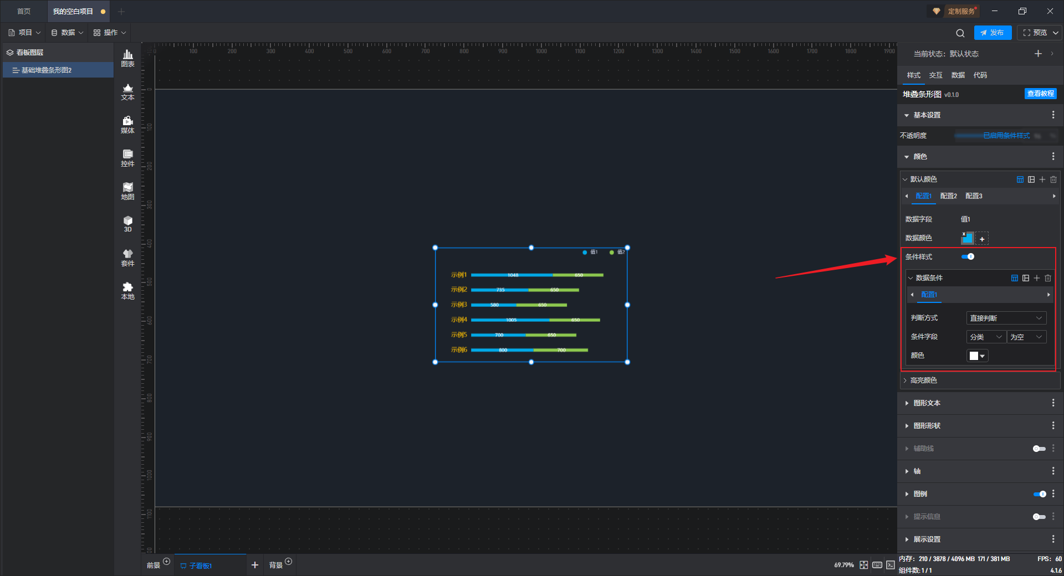Disable the 条件样式 toggle
The image size is (1064, 576).
pyautogui.click(x=968, y=256)
